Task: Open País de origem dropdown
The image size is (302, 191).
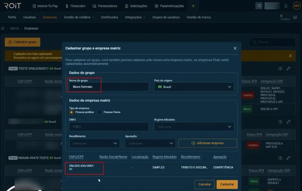Action: (x=193, y=87)
